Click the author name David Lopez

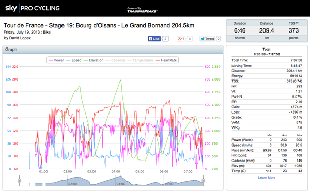[20, 38]
